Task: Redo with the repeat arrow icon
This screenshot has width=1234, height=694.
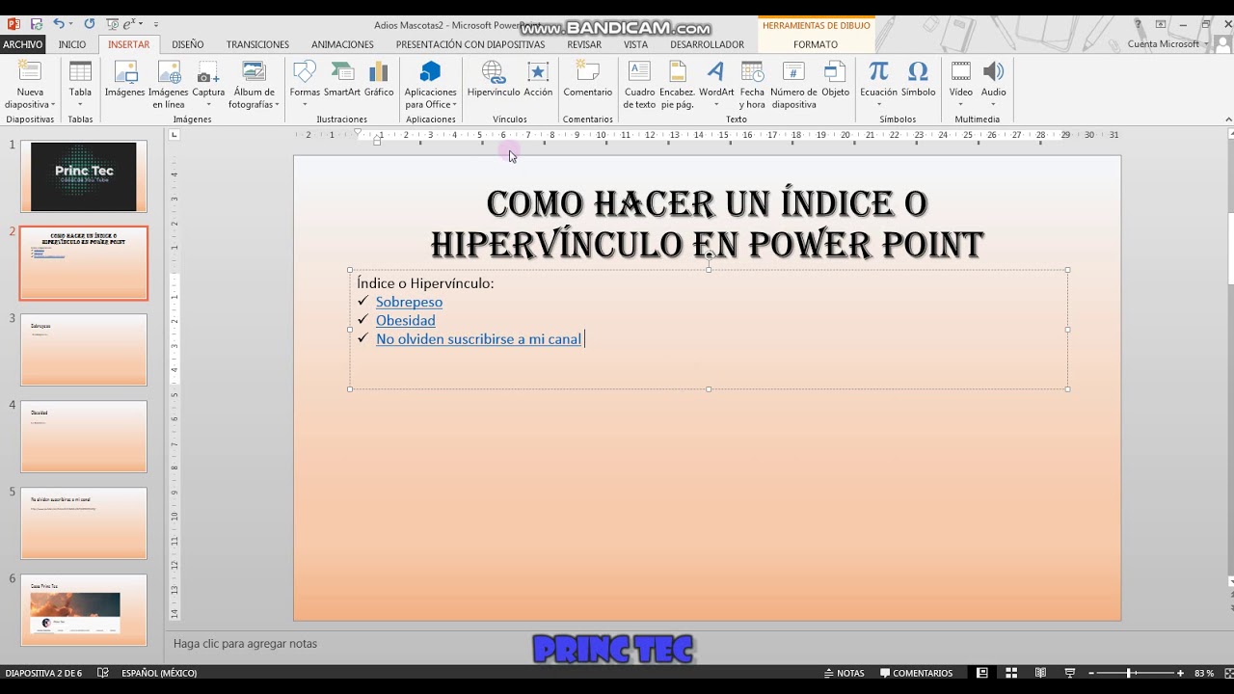Action: (90, 24)
